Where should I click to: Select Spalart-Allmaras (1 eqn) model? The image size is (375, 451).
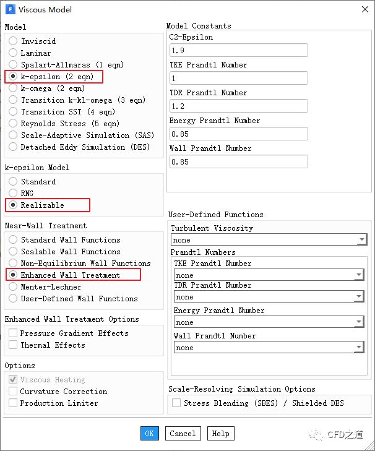[x=13, y=65]
